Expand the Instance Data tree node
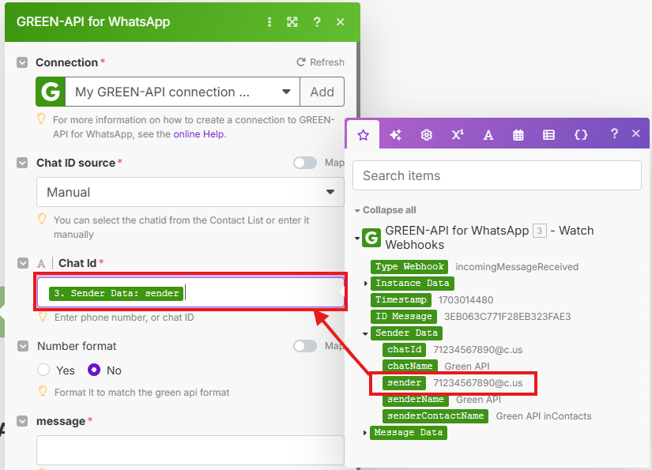652x470 pixels. click(x=366, y=284)
